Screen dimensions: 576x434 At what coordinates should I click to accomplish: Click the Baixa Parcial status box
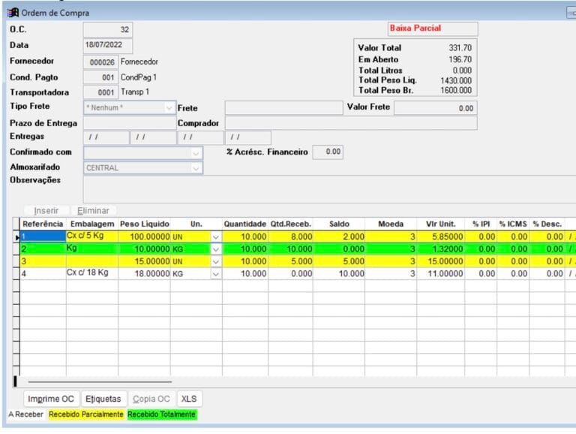(x=433, y=29)
